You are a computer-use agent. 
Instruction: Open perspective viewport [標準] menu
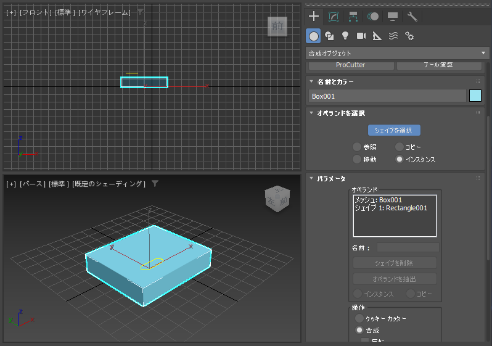[x=59, y=184]
